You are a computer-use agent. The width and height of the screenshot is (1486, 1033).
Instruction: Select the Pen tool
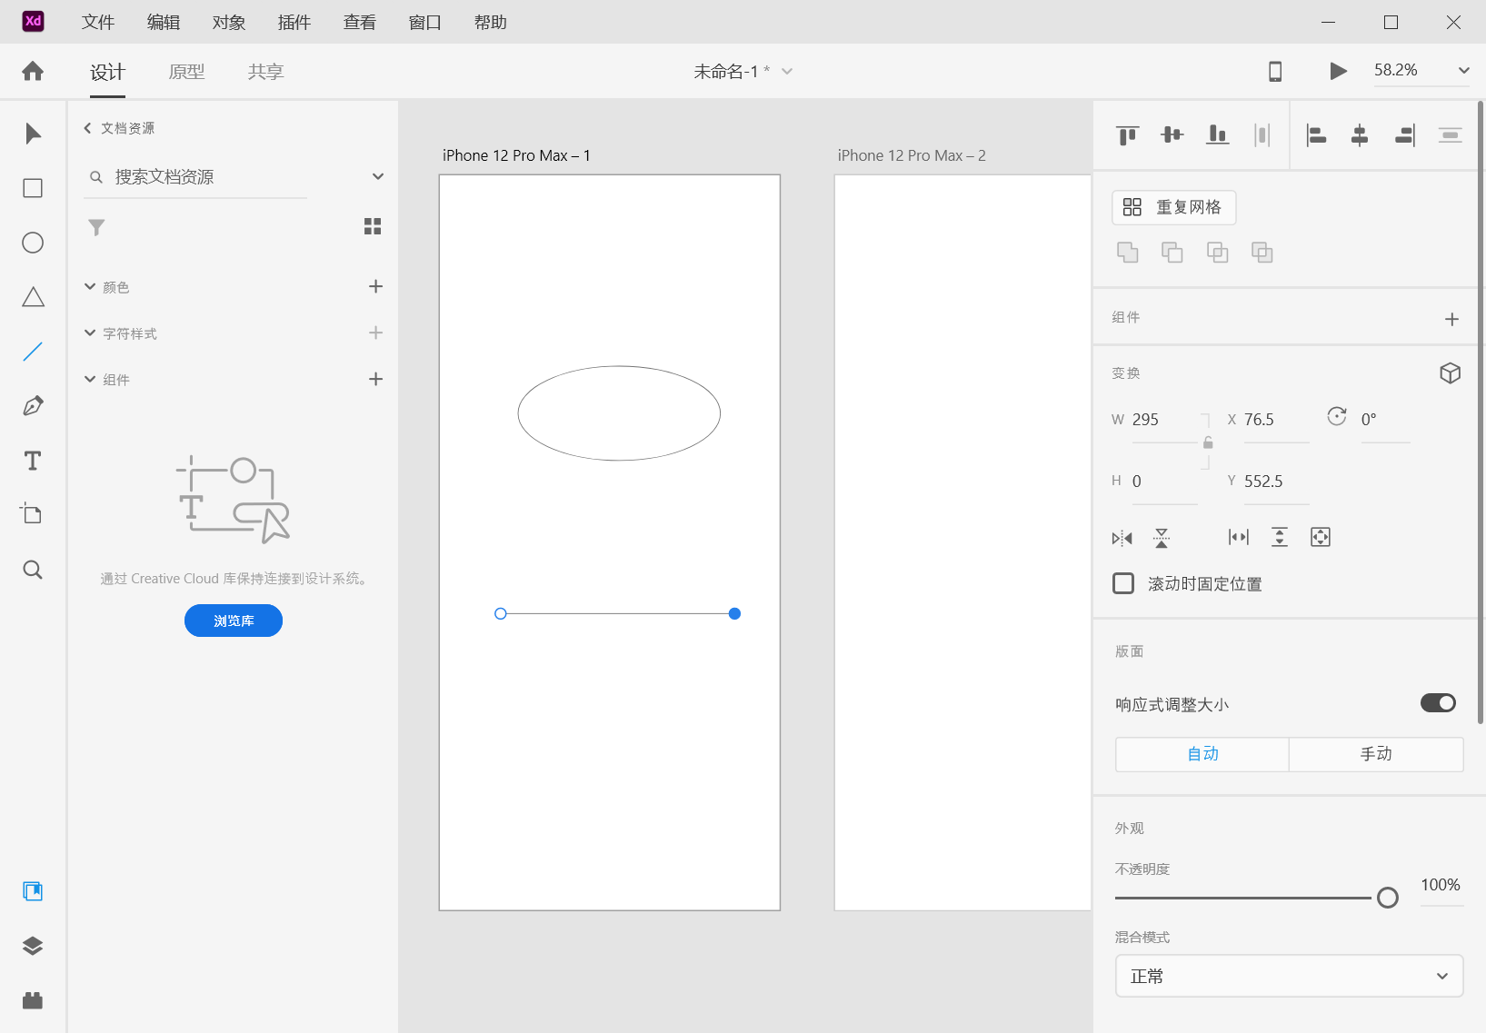pyautogui.click(x=33, y=406)
